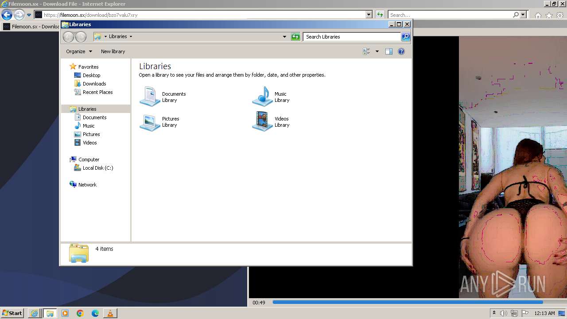Image resolution: width=567 pixels, height=319 pixels.
Task: Select Network in navigation pane
Action: tap(87, 185)
